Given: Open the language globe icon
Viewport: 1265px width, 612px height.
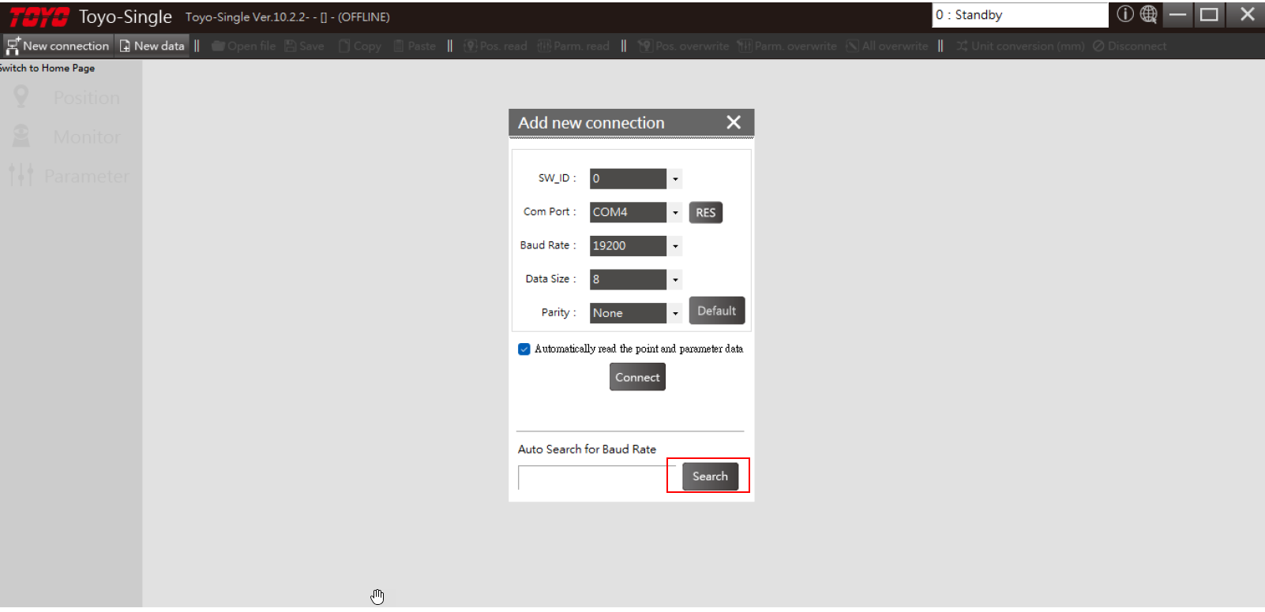Looking at the screenshot, I should tap(1149, 14).
